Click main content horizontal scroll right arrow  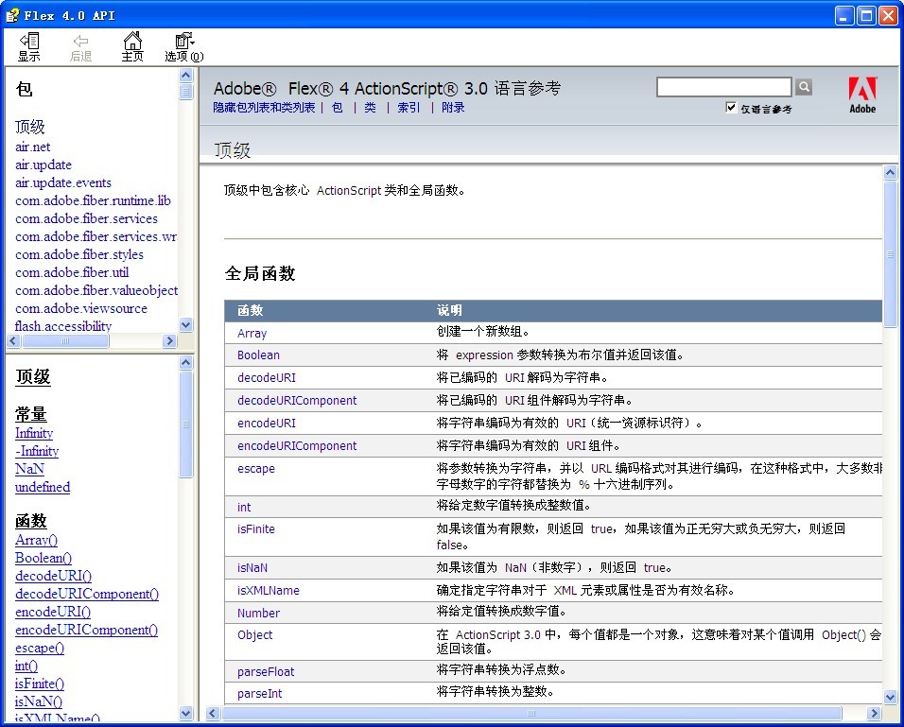(874, 713)
